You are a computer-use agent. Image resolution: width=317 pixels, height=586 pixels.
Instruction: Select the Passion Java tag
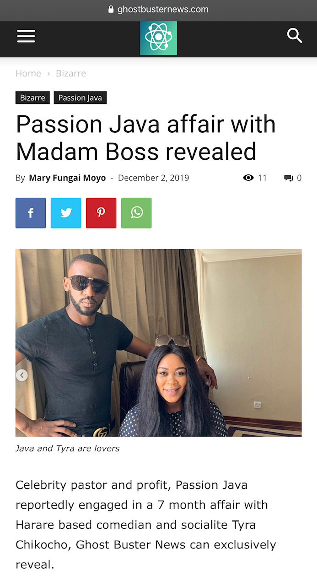pos(80,98)
